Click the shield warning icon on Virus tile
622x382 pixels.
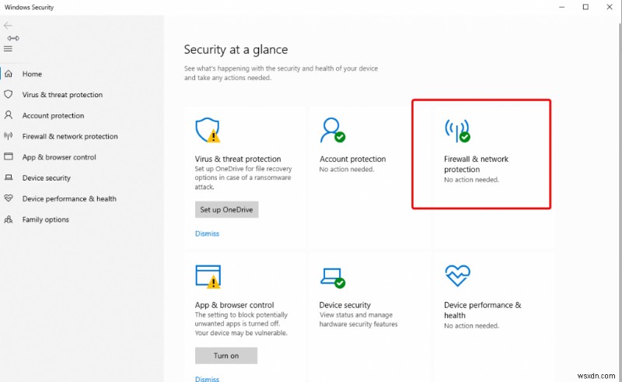[x=208, y=130]
